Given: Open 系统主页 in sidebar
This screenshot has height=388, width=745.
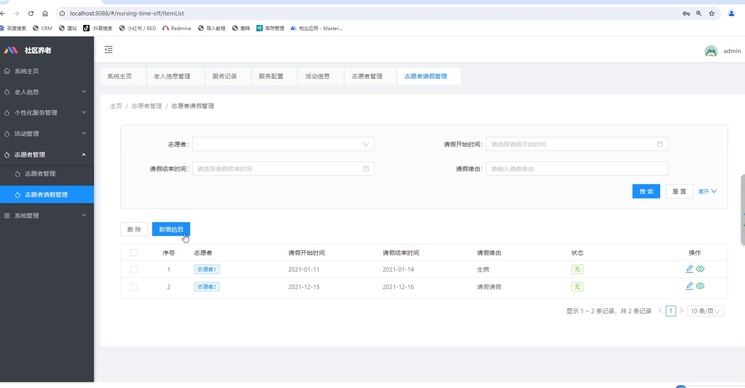Looking at the screenshot, I should click(x=47, y=71).
